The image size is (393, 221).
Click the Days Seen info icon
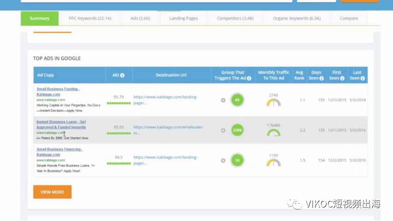coord(320,78)
